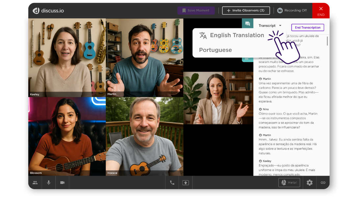Click the Save Moment button
The width and height of the screenshot is (362, 197).
[196, 11]
